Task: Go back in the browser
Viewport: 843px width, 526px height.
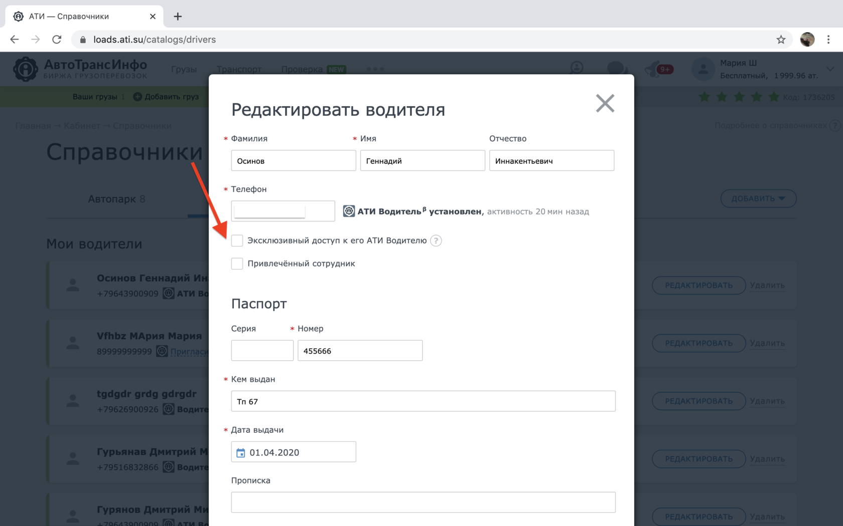Action: click(x=15, y=40)
